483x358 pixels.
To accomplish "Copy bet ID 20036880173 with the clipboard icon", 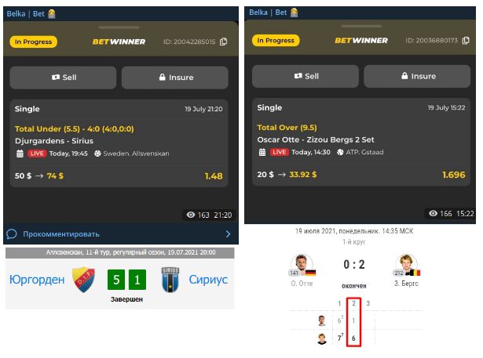I will 466,40.
